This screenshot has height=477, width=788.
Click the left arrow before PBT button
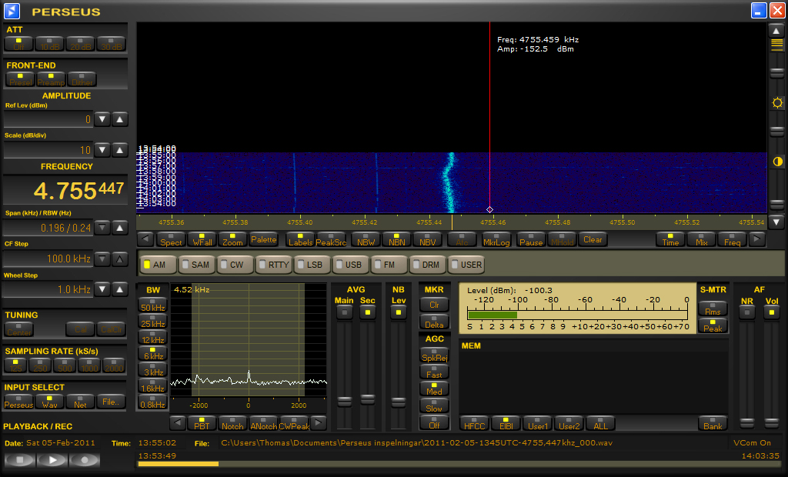[x=178, y=423]
